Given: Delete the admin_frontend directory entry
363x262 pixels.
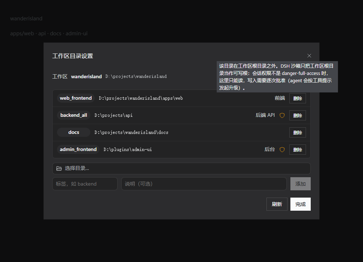Looking at the screenshot, I should pos(298,150).
